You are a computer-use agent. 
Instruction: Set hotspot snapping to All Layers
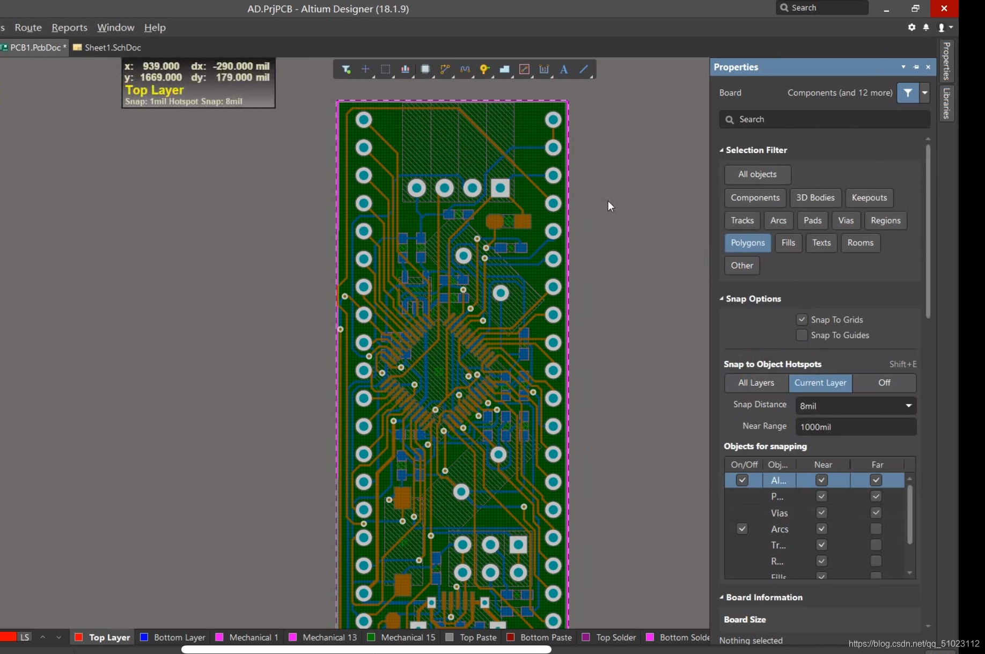(x=756, y=383)
